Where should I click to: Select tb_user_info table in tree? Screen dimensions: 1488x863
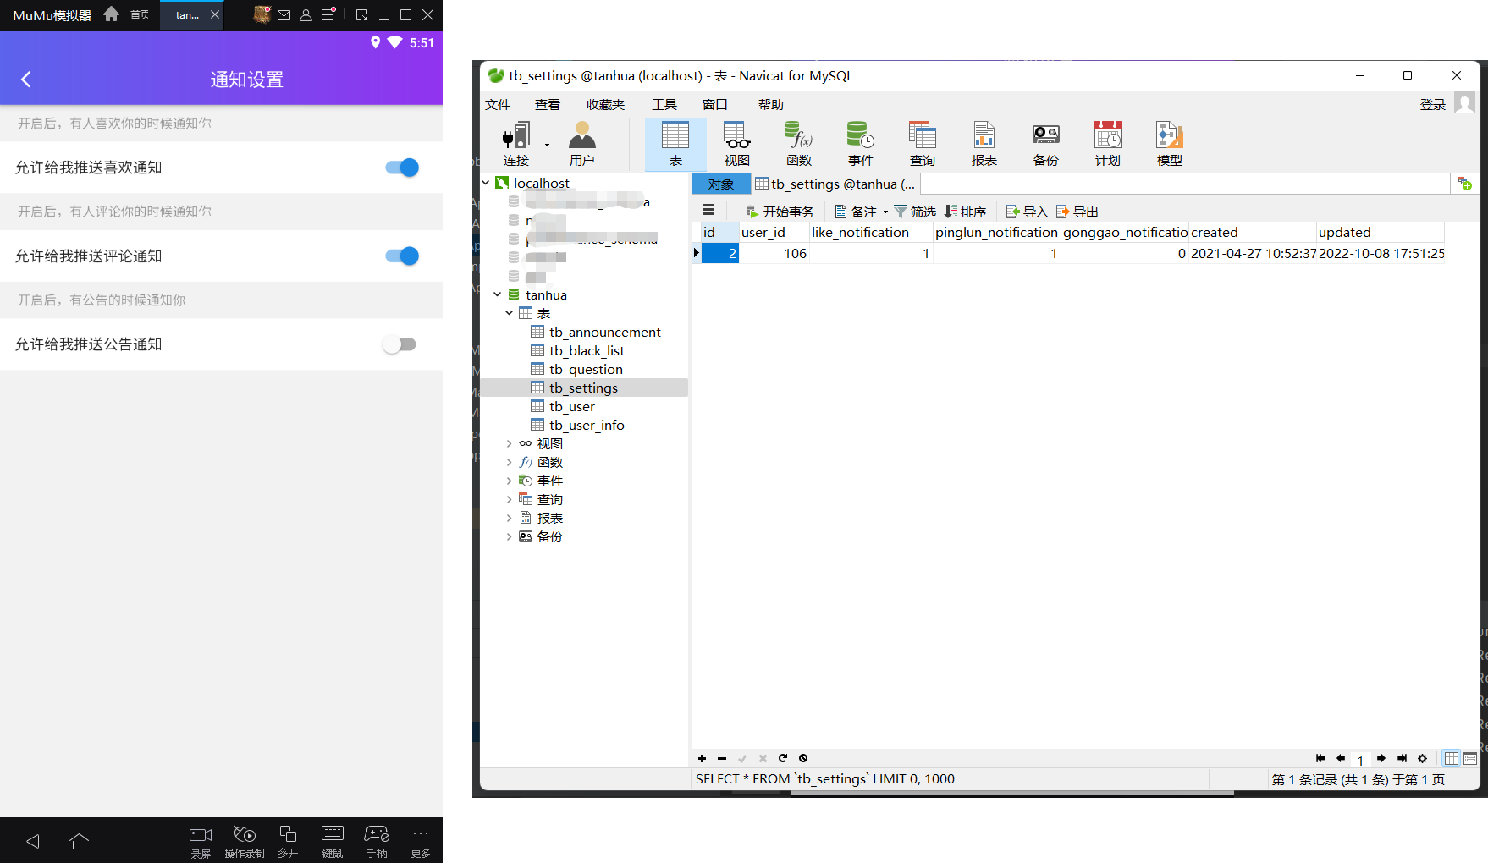pos(587,425)
